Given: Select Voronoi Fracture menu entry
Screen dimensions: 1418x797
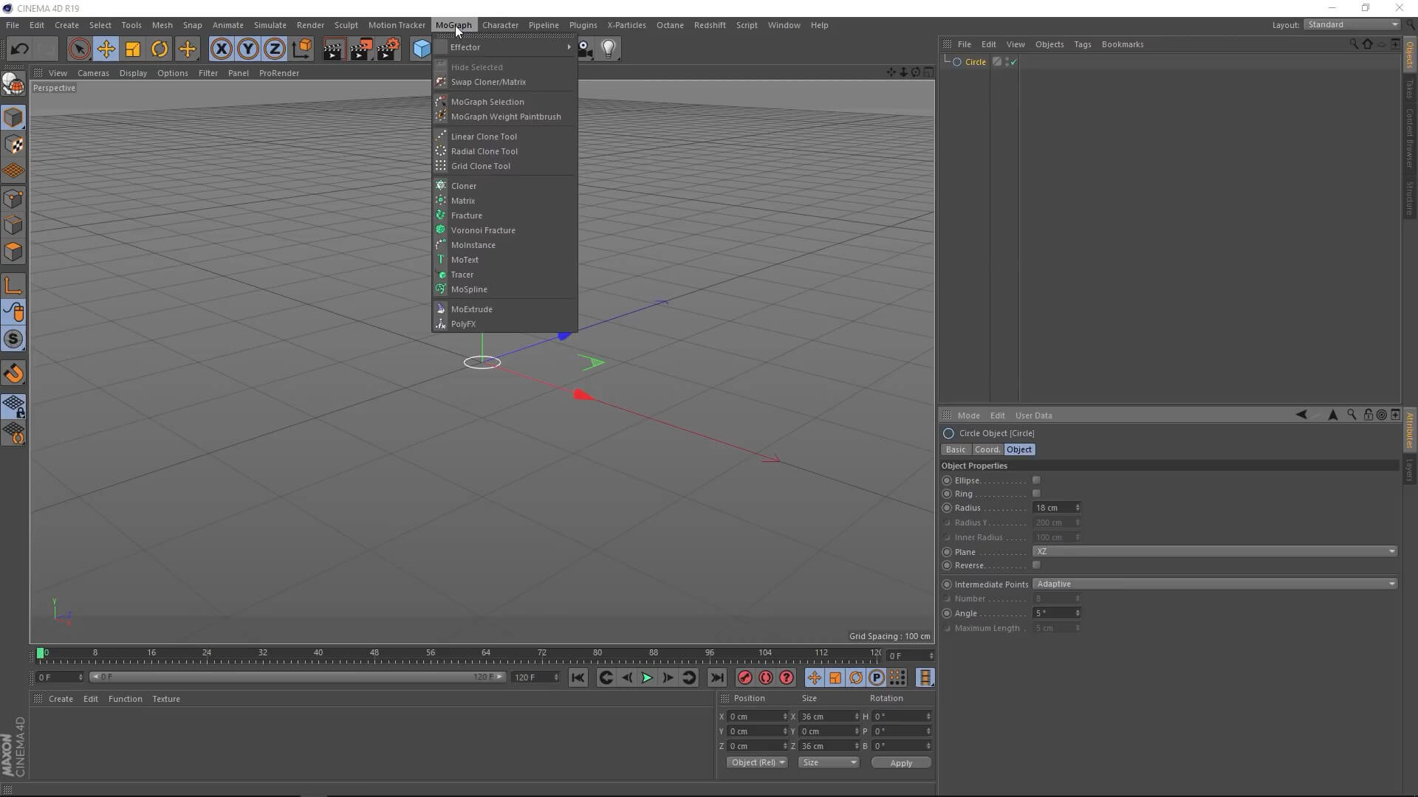Looking at the screenshot, I should pyautogui.click(x=483, y=230).
